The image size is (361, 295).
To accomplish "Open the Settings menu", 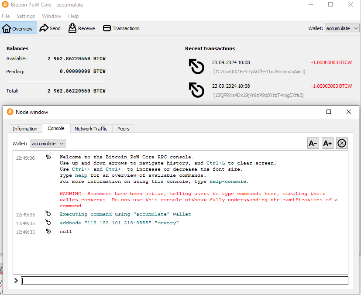I will coord(26,16).
